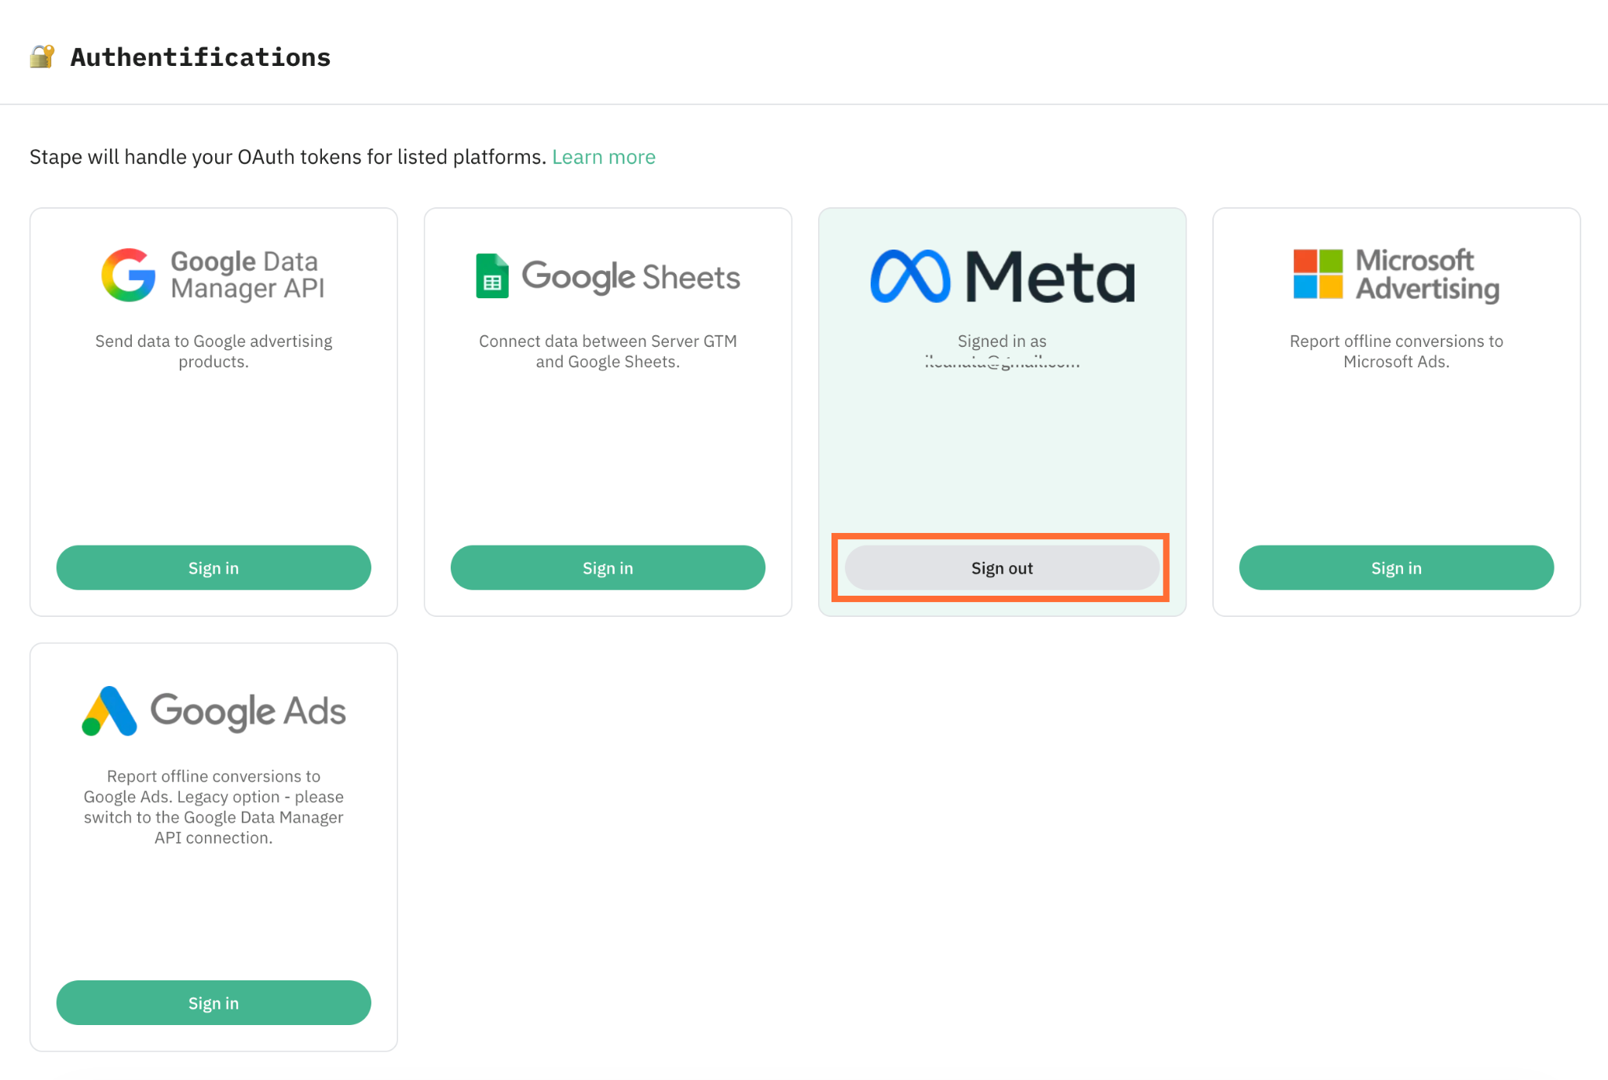This screenshot has height=1080, width=1608.
Task: Sign in to Google Data Manager API
Action: click(214, 567)
